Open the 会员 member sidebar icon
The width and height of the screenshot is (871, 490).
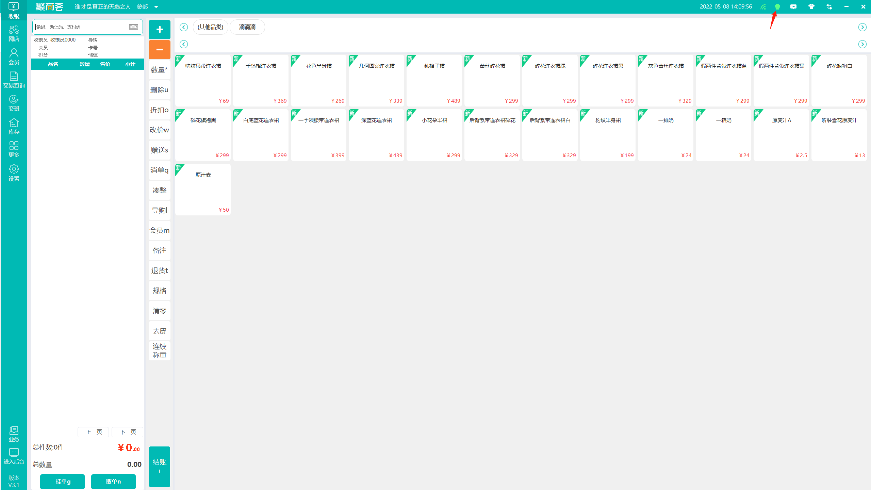pos(14,57)
